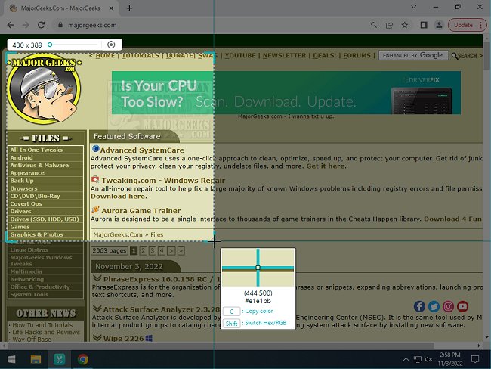
Task: Go back using the browser back arrow
Action: pyautogui.click(x=11, y=25)
